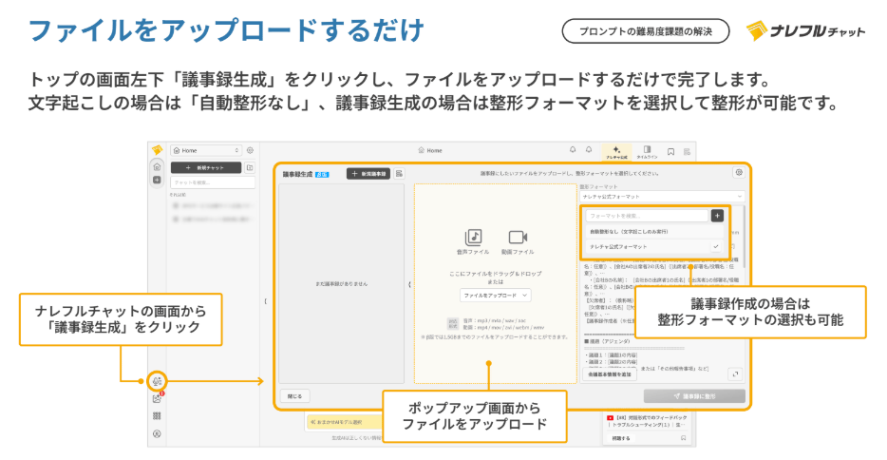Image resolution: width=887 pixels, height=460 pixels.
Task: Click the plus icon beside format search
Action: click(717, 216)
